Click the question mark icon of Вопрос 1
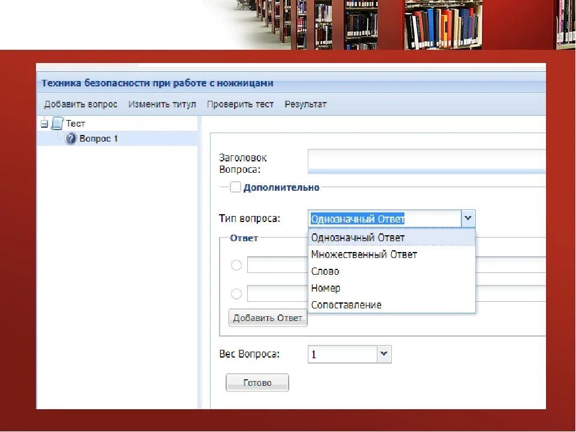This screenshot has width=576, height=432. pos(70,139)
